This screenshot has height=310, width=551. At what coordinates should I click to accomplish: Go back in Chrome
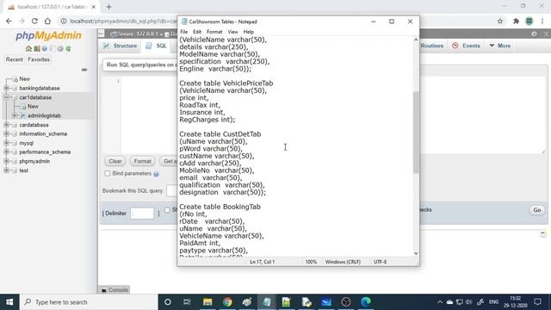click(9, 21)
